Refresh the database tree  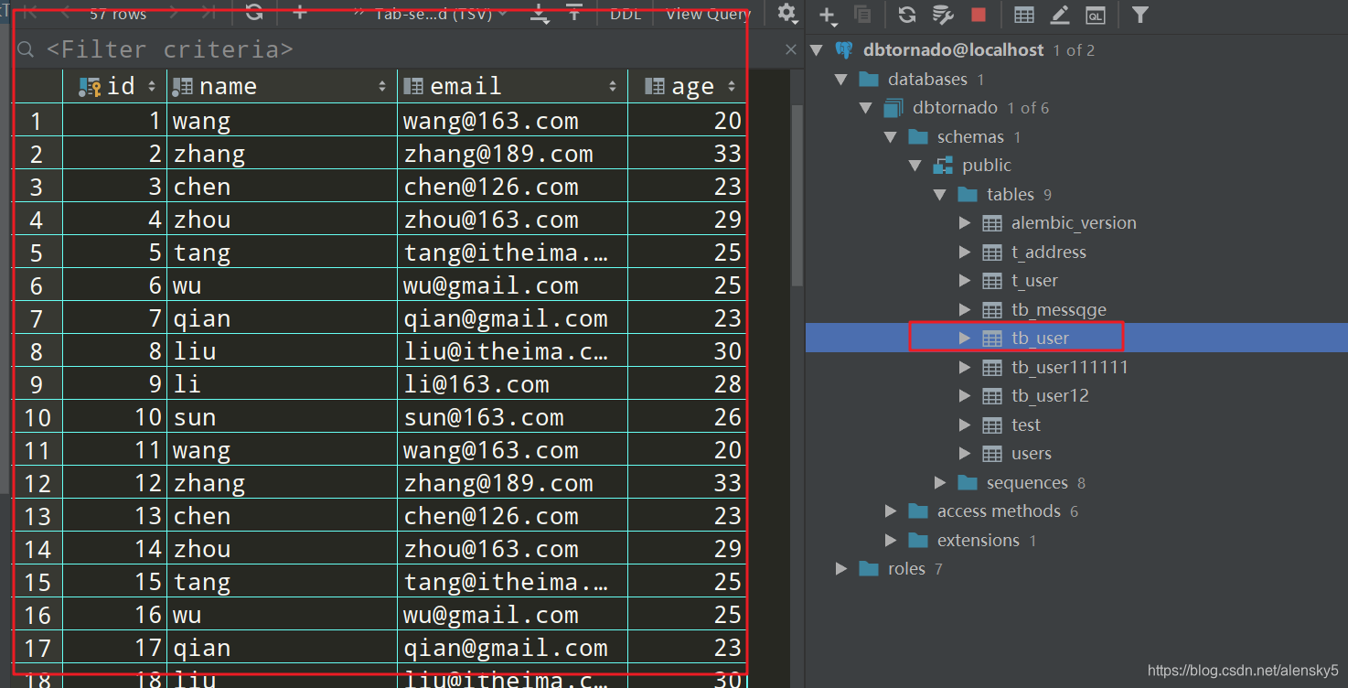pyautogui.click(x=907, y=15)
